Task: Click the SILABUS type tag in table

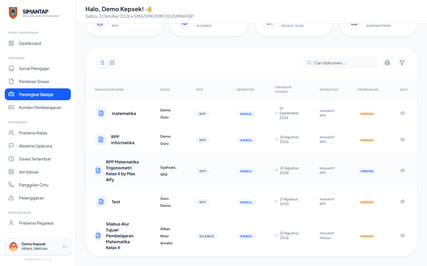Action: point(207,236)
